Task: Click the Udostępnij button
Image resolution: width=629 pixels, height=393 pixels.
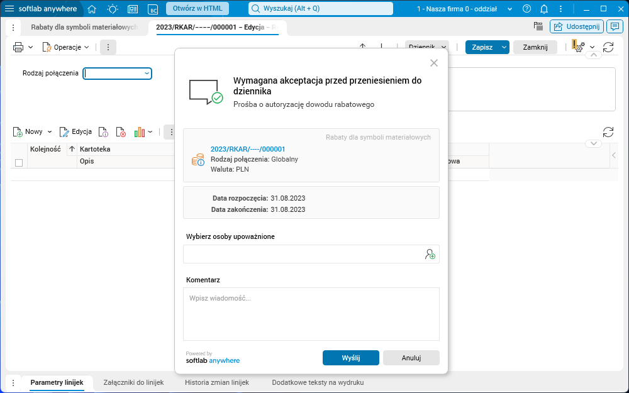Action: tap(576, 26)
